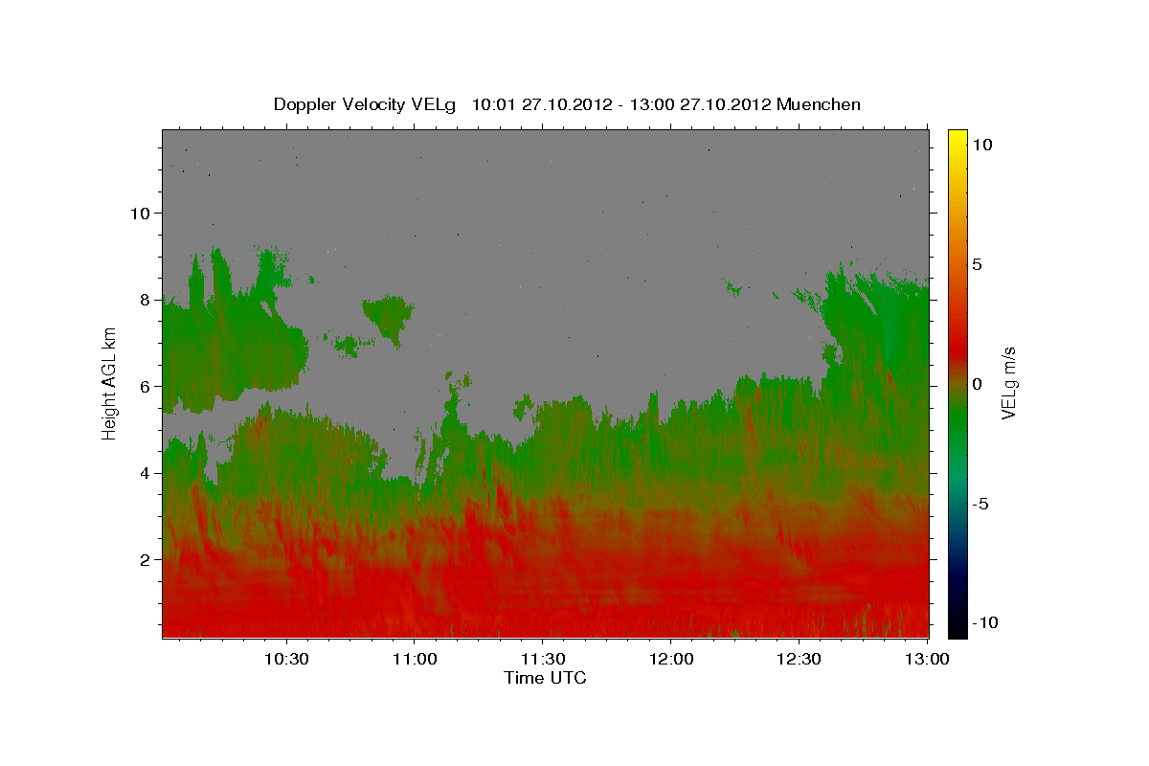Click the colorbar value -5 label
This screenshot has width=1149, height=766.
click(x=980, y=504)
